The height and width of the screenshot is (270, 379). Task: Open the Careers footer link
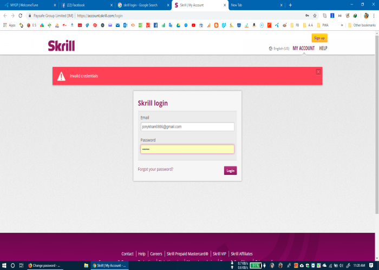click(156, 254)
